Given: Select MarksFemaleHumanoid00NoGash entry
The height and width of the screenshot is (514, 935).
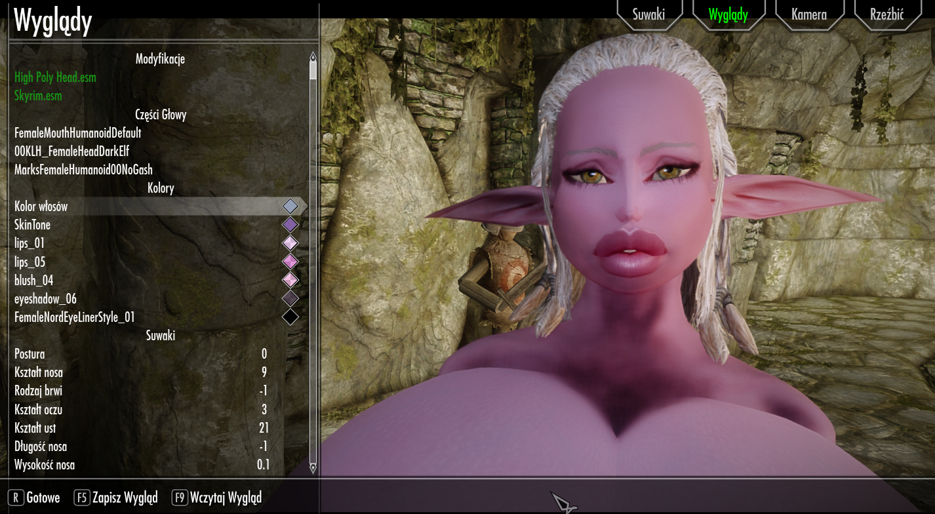Looking at the screenshot, I should click(83, 170).
